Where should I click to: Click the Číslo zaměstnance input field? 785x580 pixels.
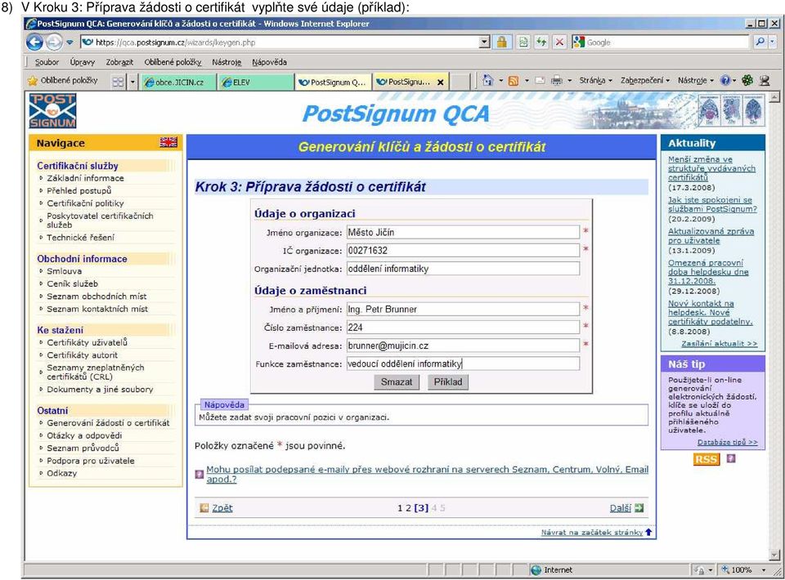click(x=463, y=328)
